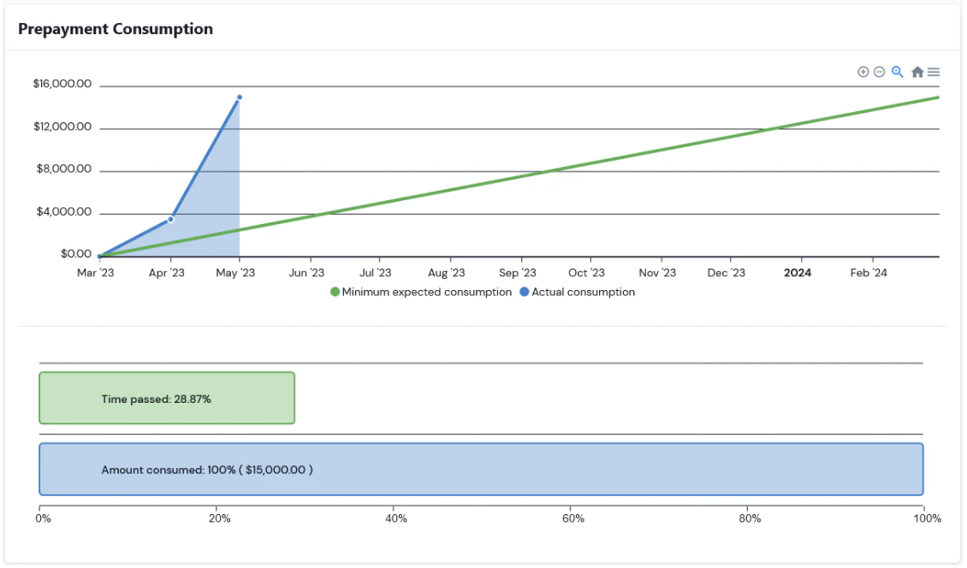This screenshot has width=967, height=568.
Task: Click the chart zoom in icon
Action: 863,72
